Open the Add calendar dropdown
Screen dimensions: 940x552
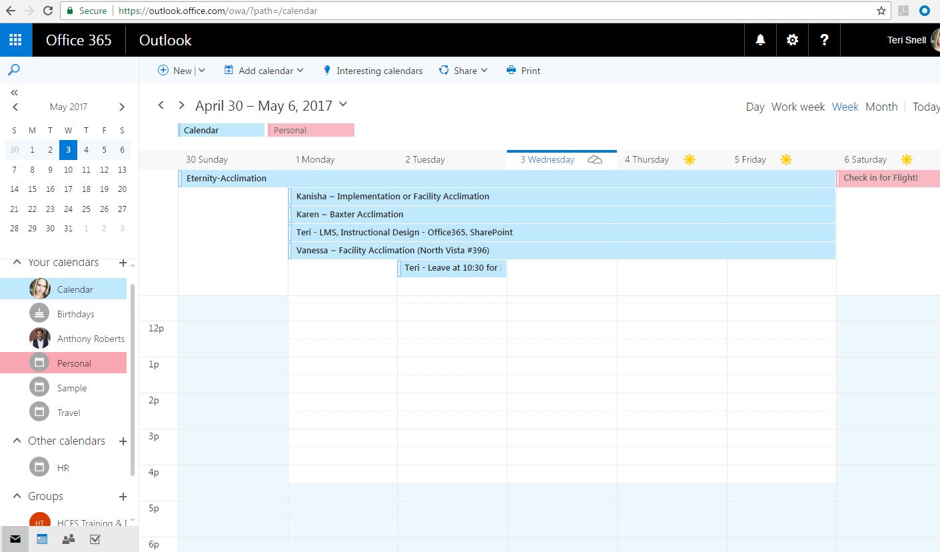pyautogui.click(x=264, y=71)
